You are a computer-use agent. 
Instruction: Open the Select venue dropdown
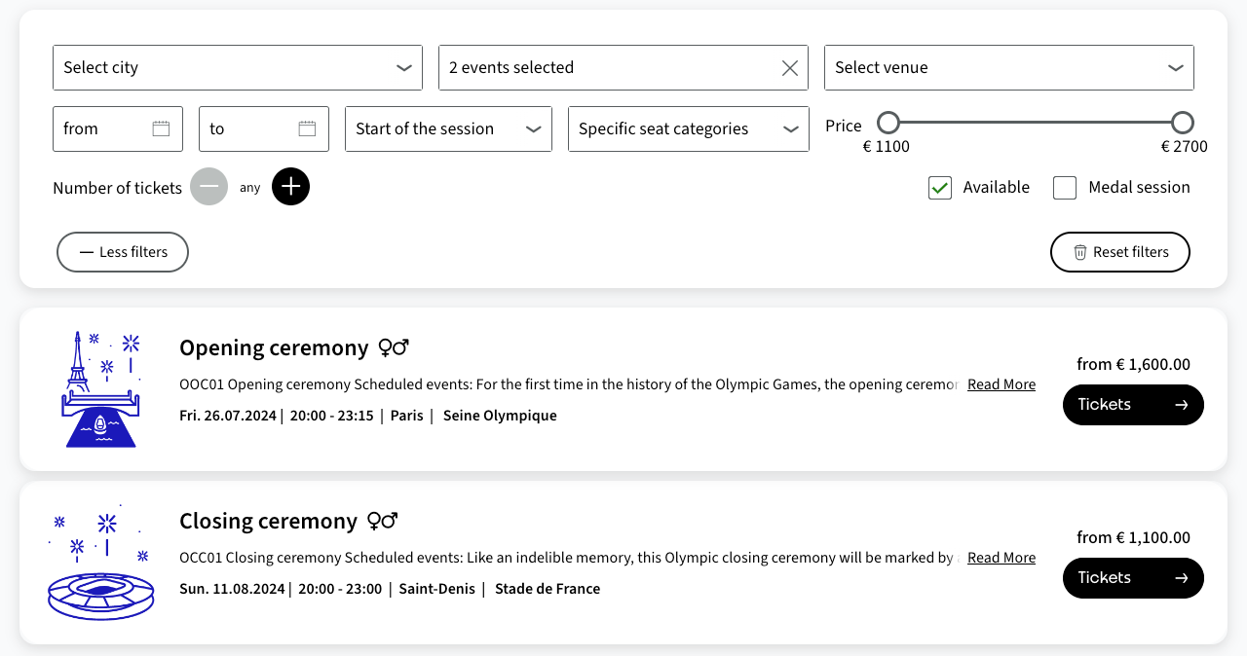(x=1009, y=67)
